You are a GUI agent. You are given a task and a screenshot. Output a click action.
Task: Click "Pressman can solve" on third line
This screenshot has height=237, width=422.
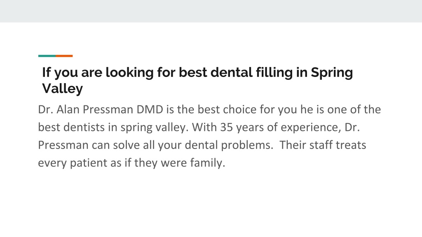coord(89,145)
